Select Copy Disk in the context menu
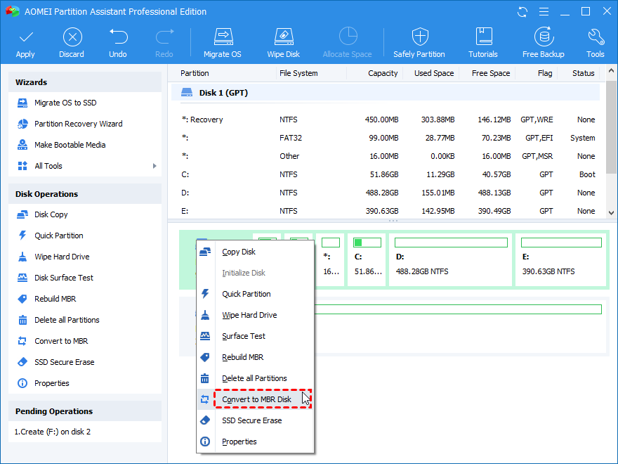 [239, 252]
